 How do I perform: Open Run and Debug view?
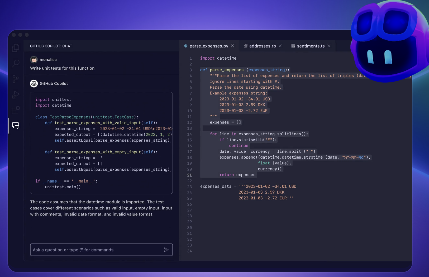16,95
